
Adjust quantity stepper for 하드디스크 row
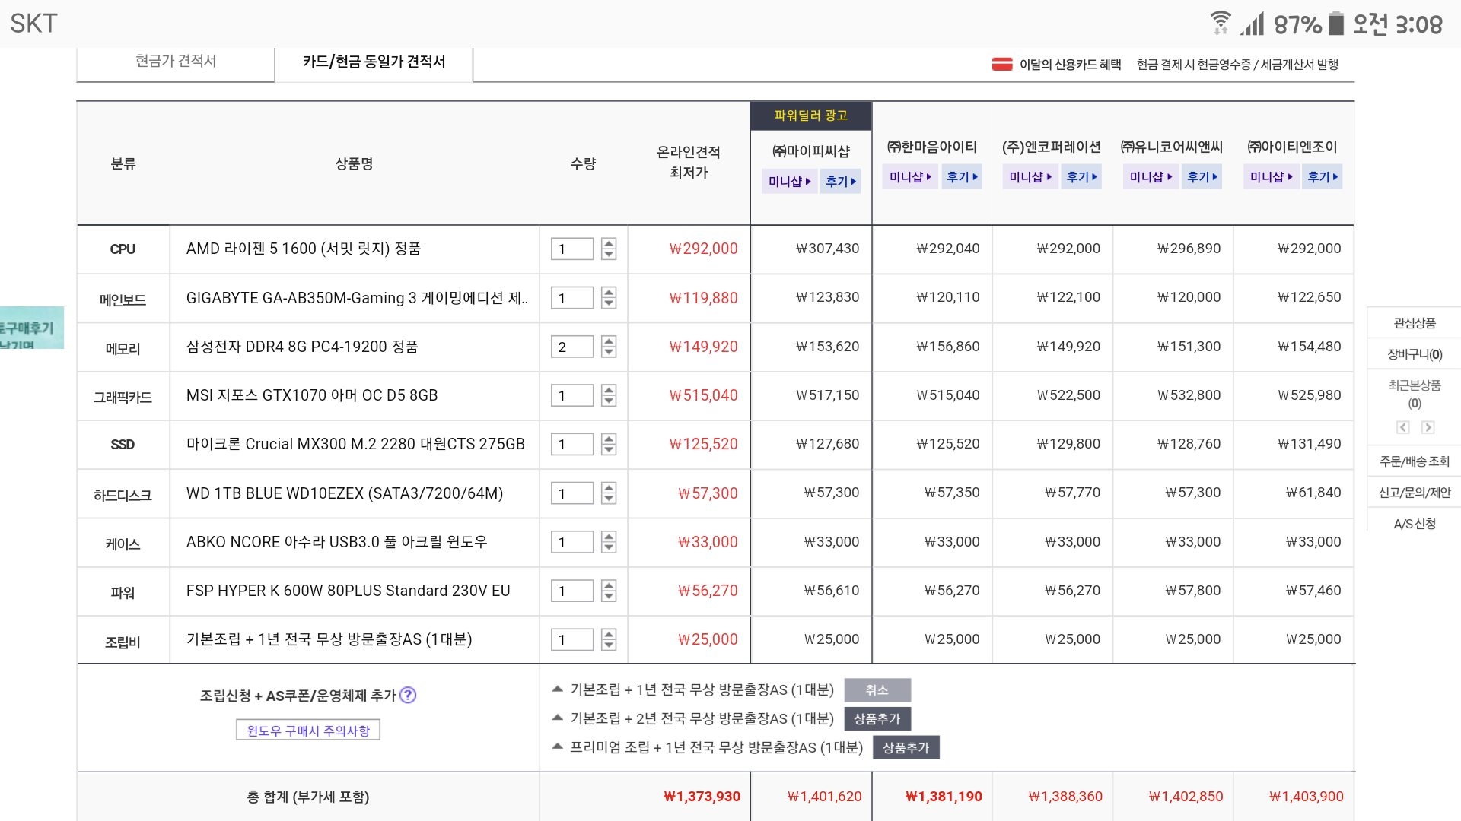[609, 493]
